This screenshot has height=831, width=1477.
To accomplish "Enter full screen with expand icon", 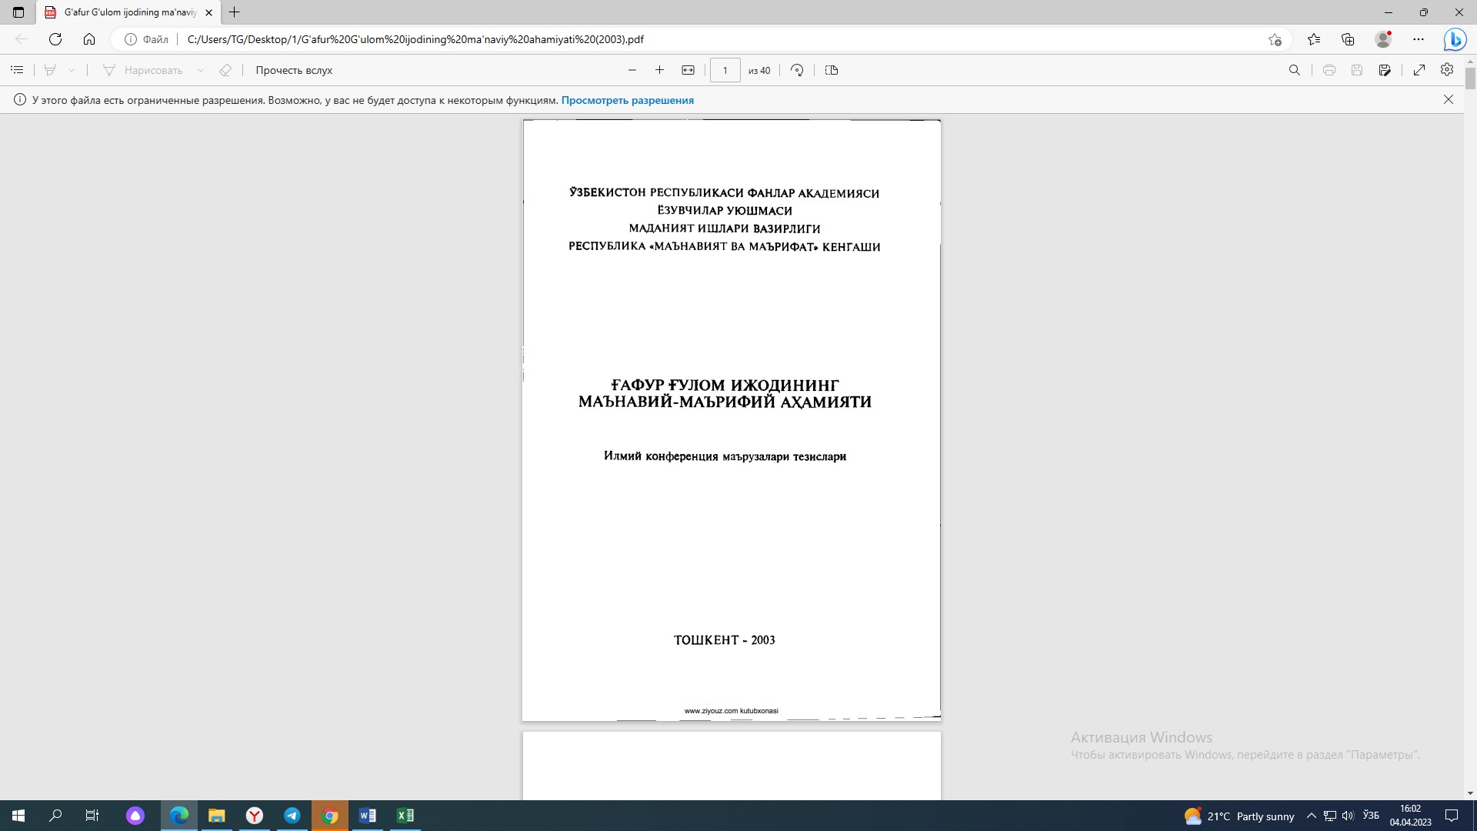I will pyautogui.click(x=1419, y=70).
